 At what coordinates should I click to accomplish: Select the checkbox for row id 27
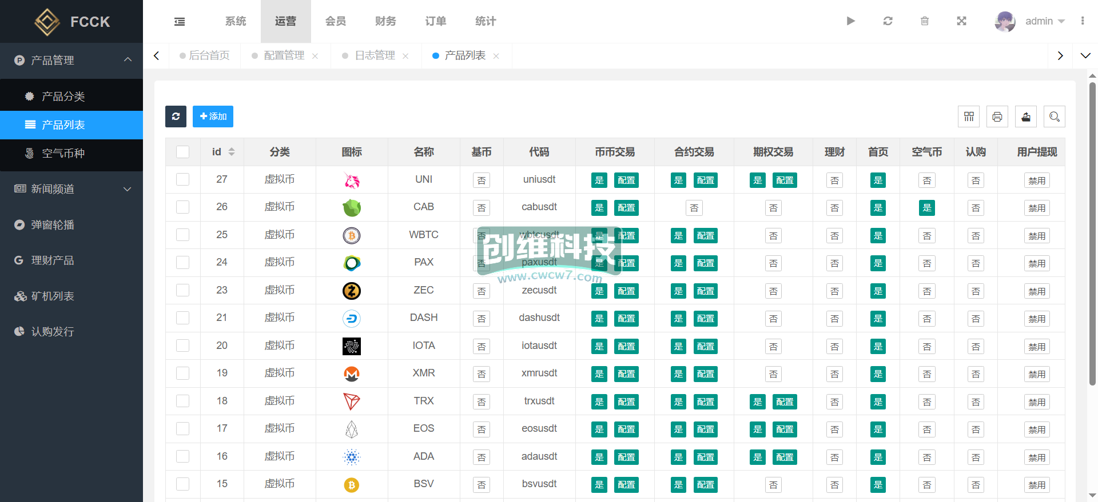point(183,179)
